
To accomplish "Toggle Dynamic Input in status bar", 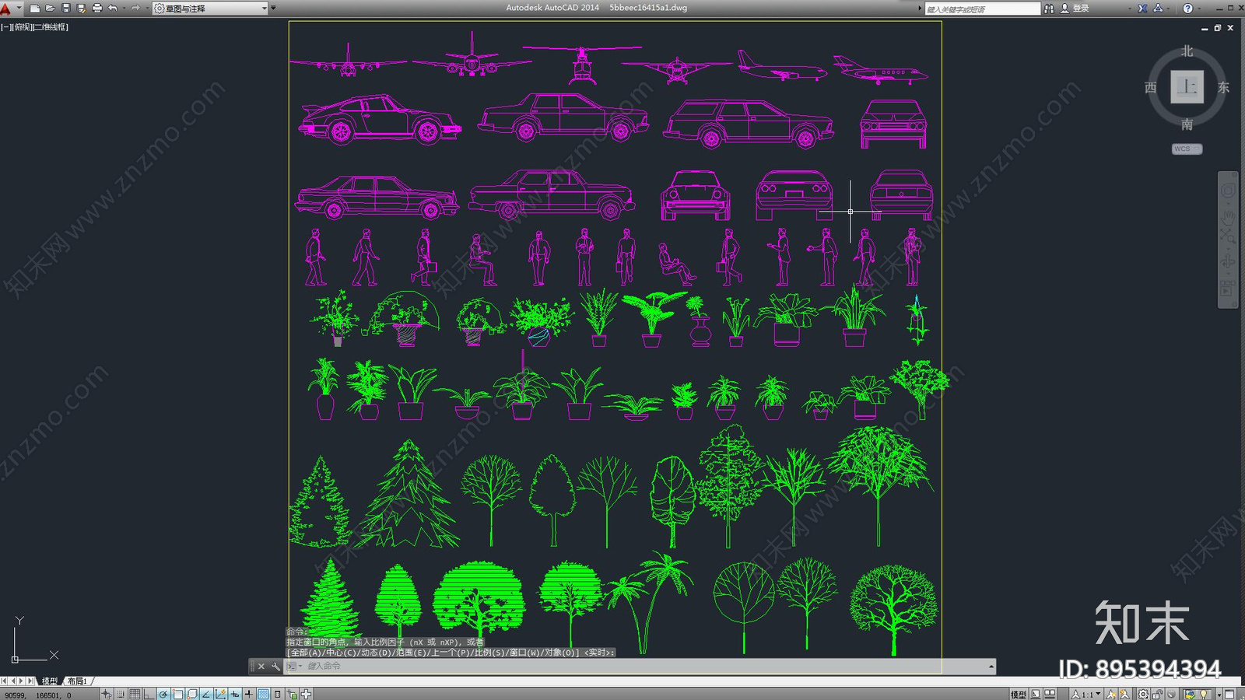I will [234, 694].
